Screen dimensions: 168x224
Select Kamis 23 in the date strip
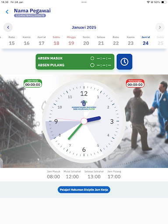click(131, 41)
